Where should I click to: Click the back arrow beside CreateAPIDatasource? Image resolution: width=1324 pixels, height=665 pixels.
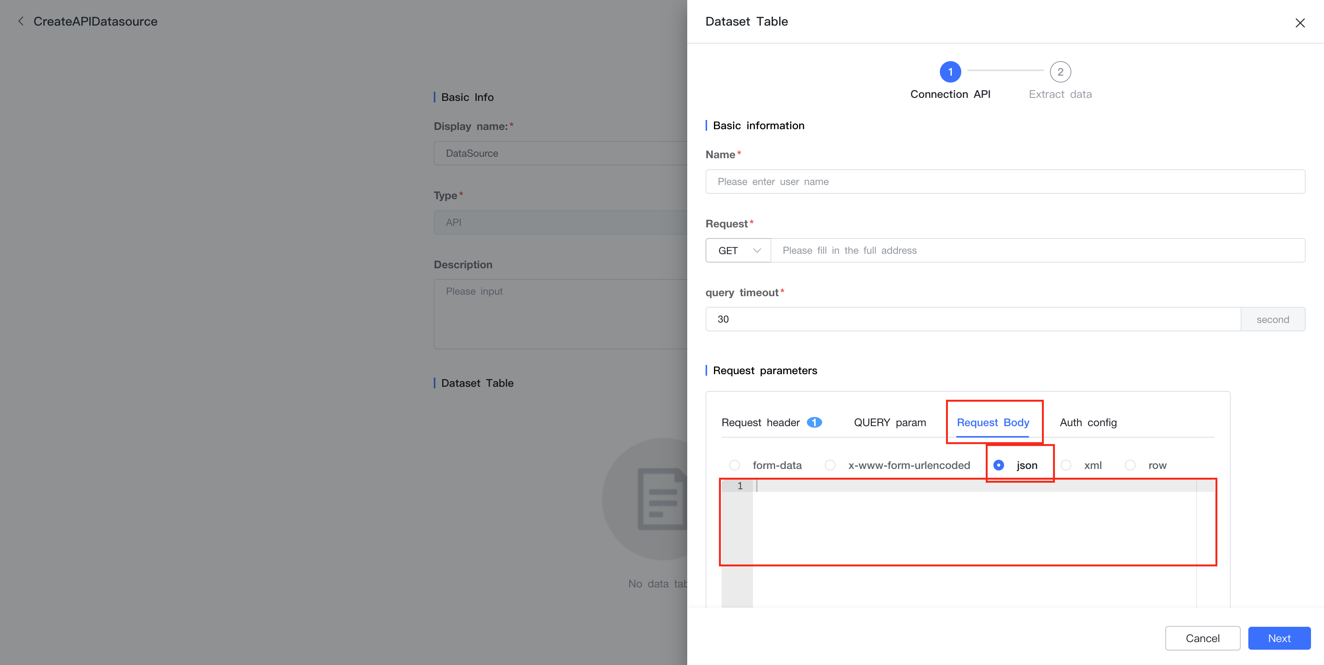pyautogui.click(x=21, y=21)
